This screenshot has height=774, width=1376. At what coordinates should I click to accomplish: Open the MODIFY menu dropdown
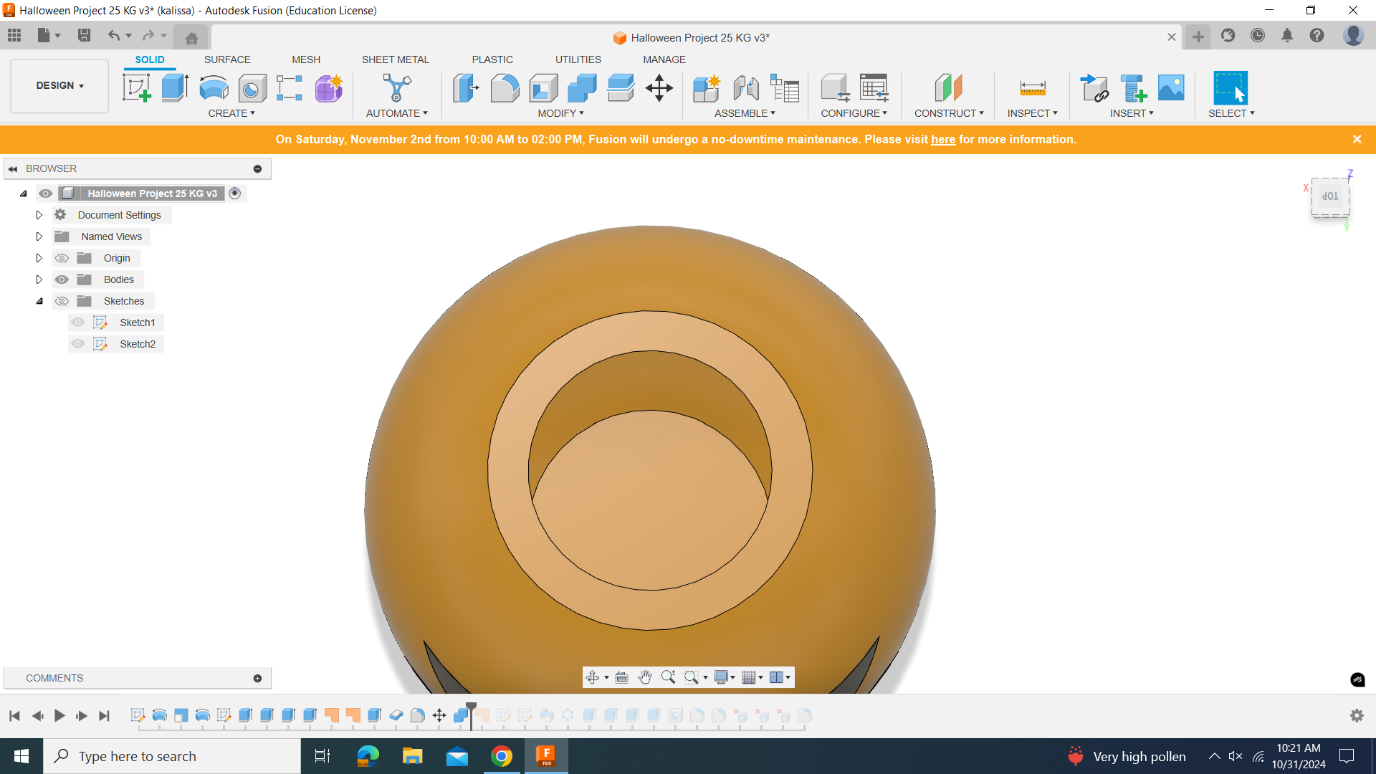tap(561, 113)
